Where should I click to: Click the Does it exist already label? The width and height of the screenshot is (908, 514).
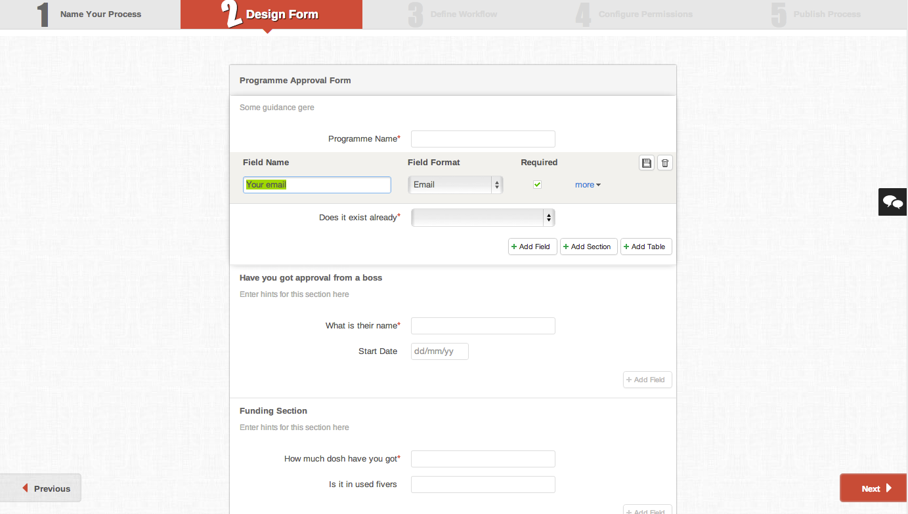pos(360,218)
